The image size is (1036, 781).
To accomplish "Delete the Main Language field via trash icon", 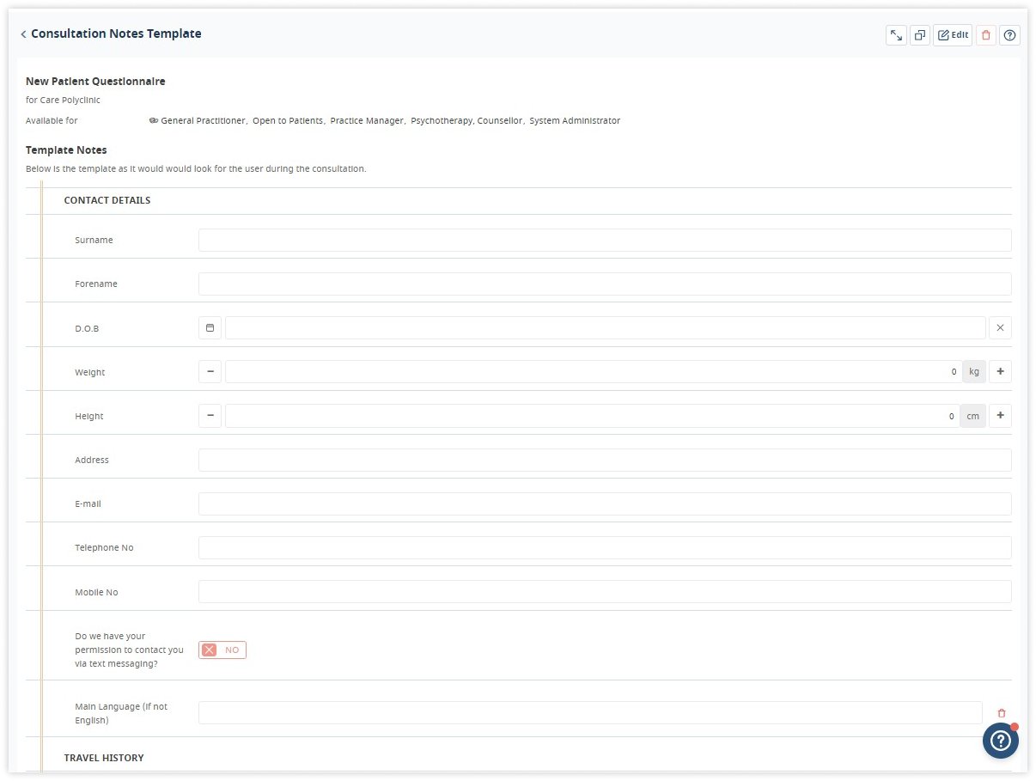I will tap(1001, 713).
